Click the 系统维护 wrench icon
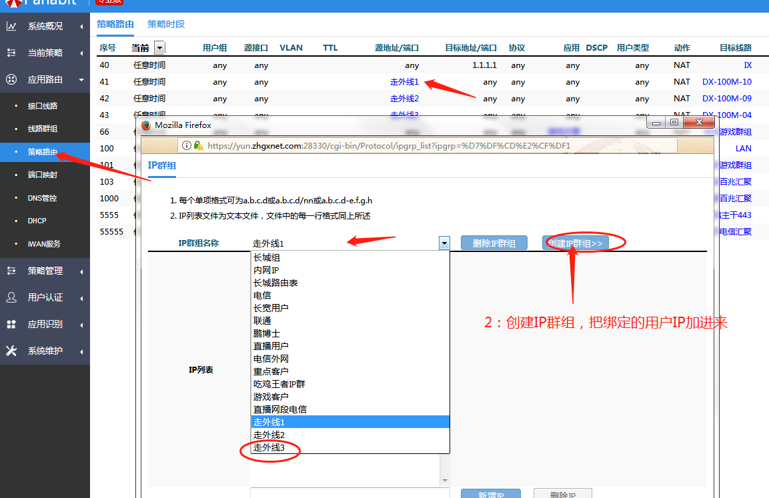 (x=11, y=351)
